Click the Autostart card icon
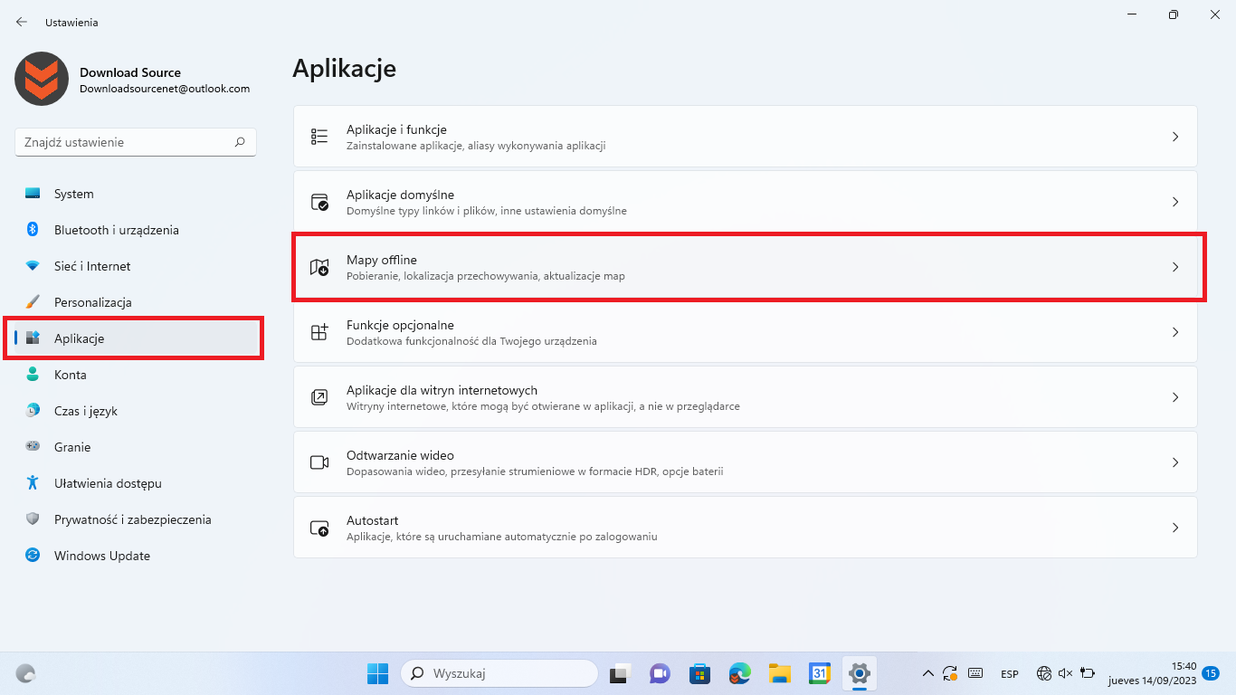This screenshot has width=1236, height=695. (x=319, y=528)
